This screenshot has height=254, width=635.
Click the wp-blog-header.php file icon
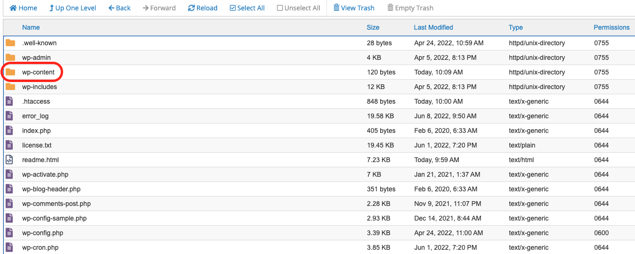tap(9, 189)
